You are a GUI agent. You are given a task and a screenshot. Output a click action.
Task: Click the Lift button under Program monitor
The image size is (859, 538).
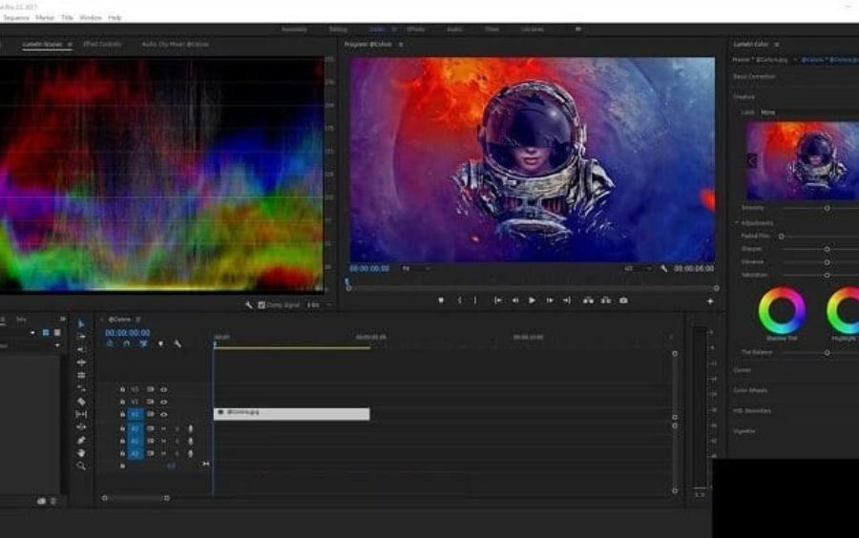[588, 300]
